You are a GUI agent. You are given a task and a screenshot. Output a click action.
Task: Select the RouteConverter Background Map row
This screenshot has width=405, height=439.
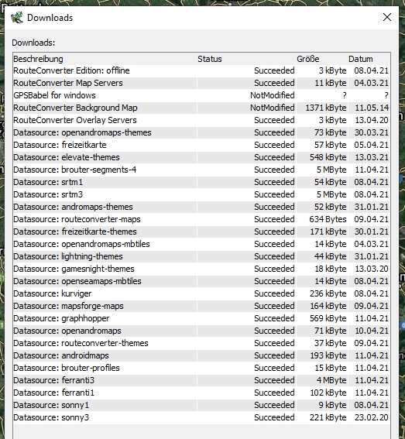point(201,108)
